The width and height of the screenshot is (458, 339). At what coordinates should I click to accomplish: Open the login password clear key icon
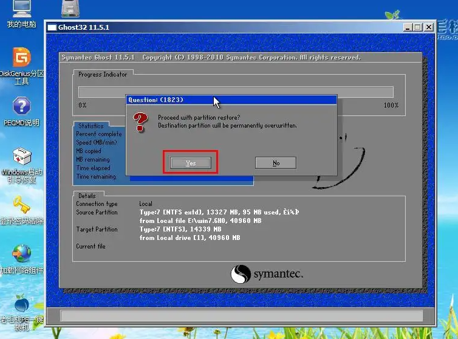(x=22, y=210)
